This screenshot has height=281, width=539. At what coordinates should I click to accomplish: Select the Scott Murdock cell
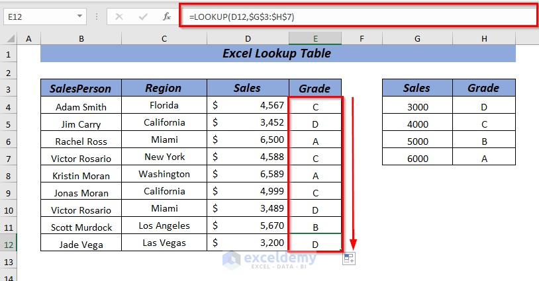coord(81,225)
